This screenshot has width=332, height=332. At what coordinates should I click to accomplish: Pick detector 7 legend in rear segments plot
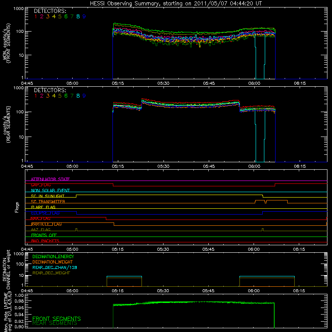pyautogui.click(x=72, y=96)
